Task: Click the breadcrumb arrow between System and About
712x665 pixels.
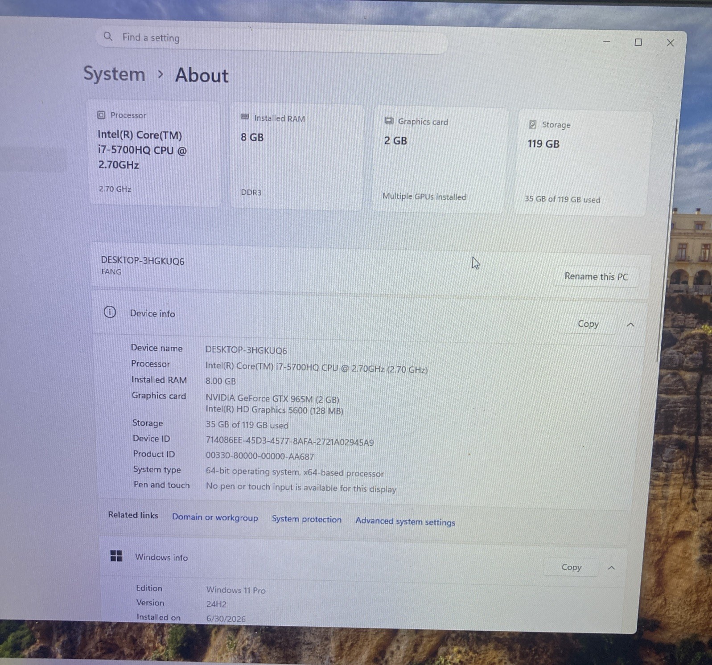Action: coord(161,74)
